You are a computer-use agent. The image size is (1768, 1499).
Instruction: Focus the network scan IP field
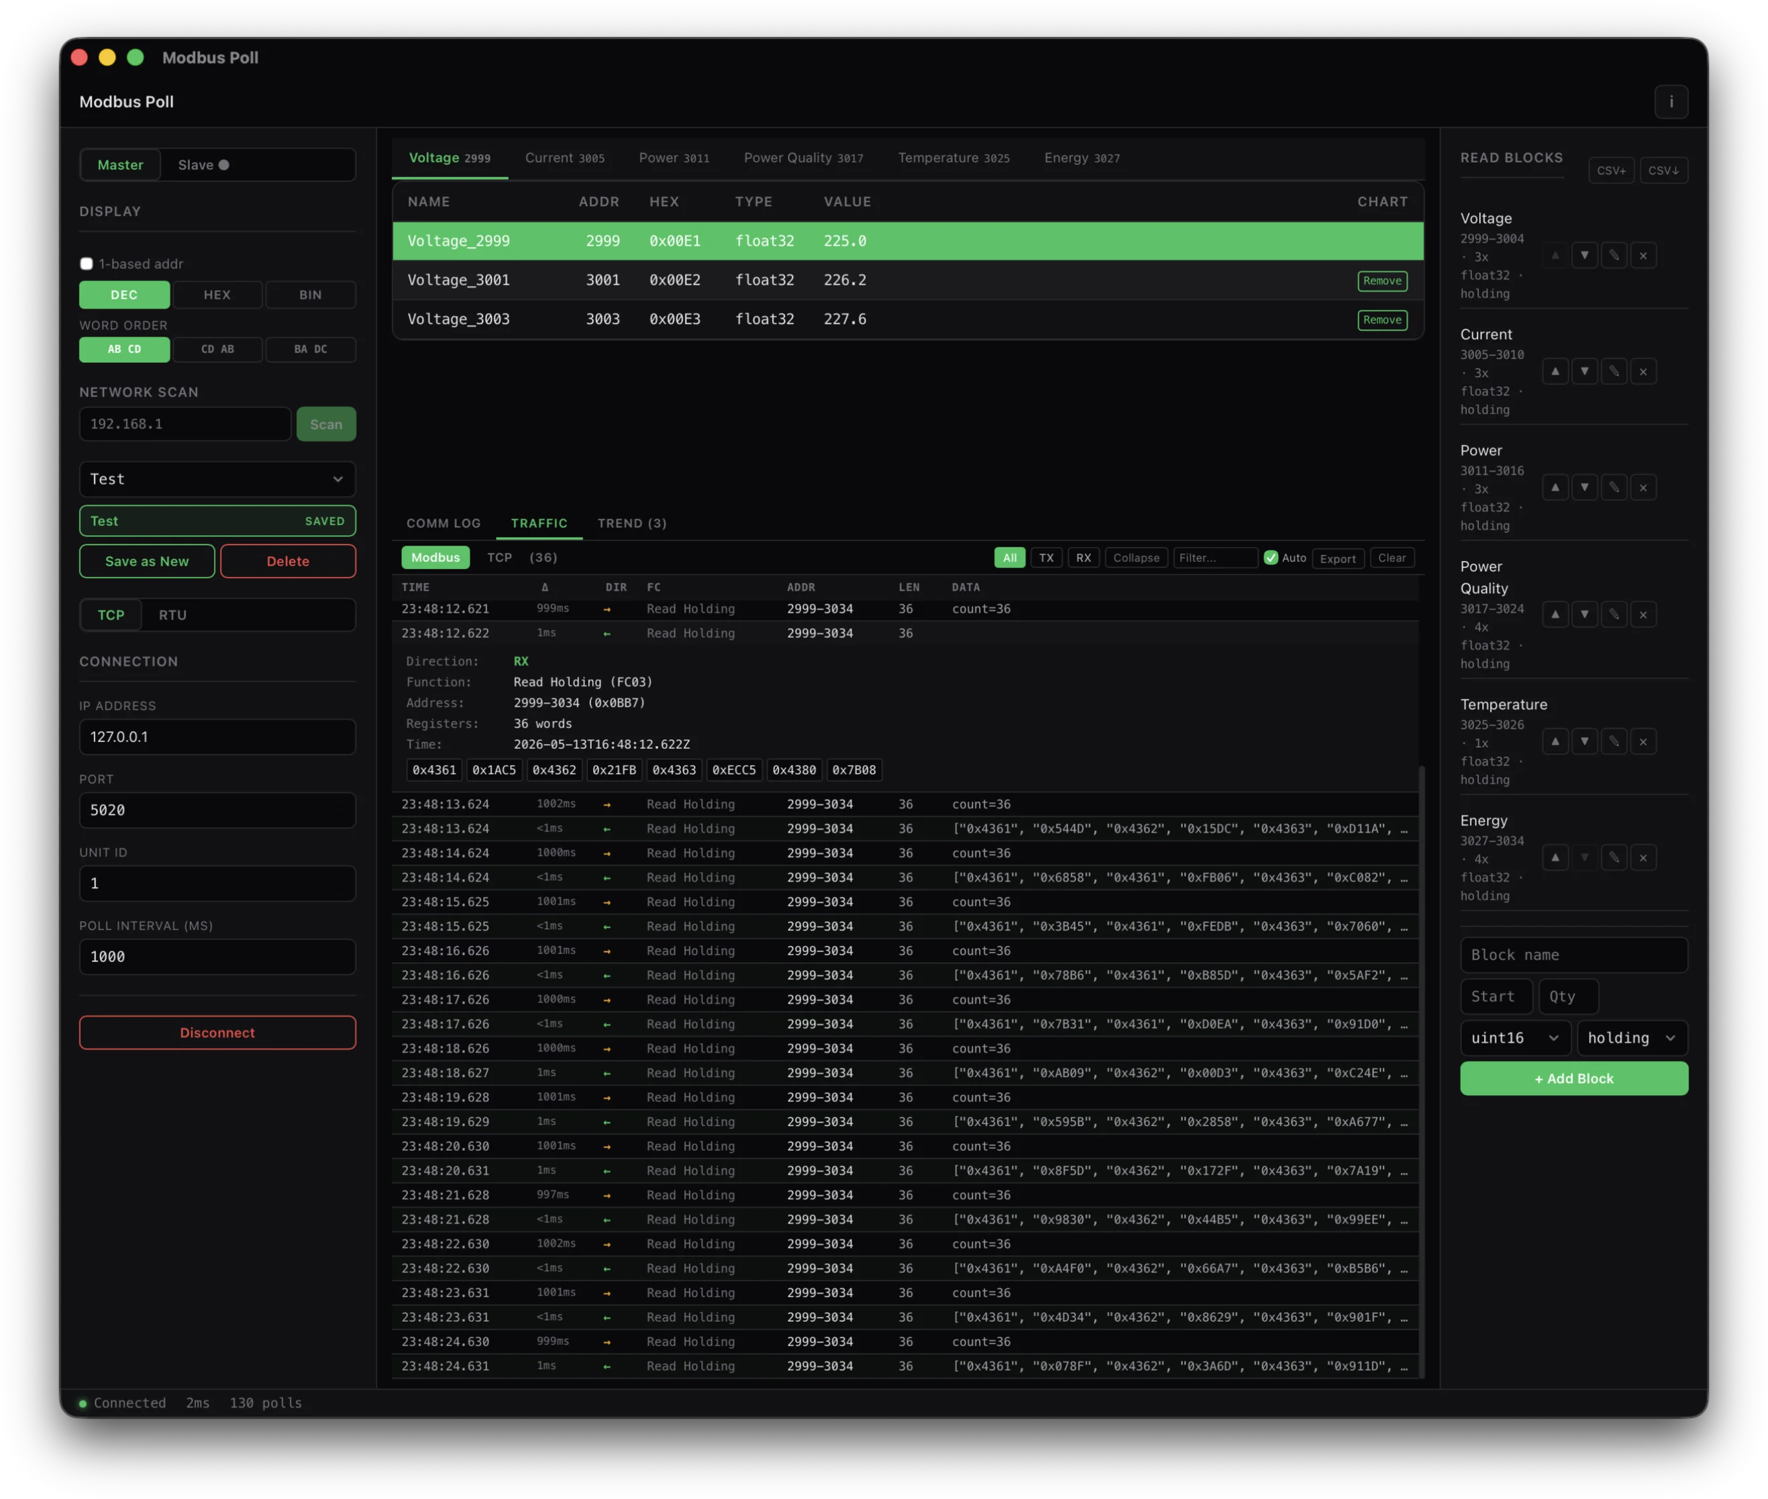click(x=185, y=424)
